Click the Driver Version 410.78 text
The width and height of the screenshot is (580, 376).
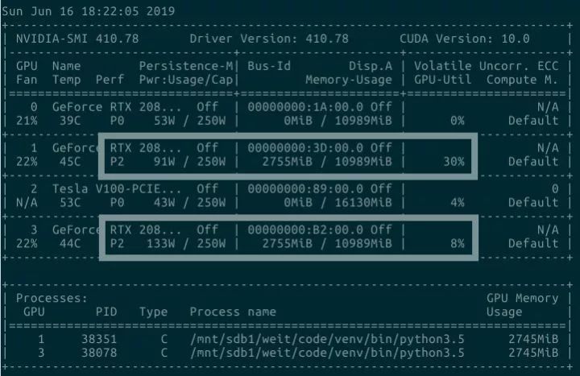click(268, 39)
